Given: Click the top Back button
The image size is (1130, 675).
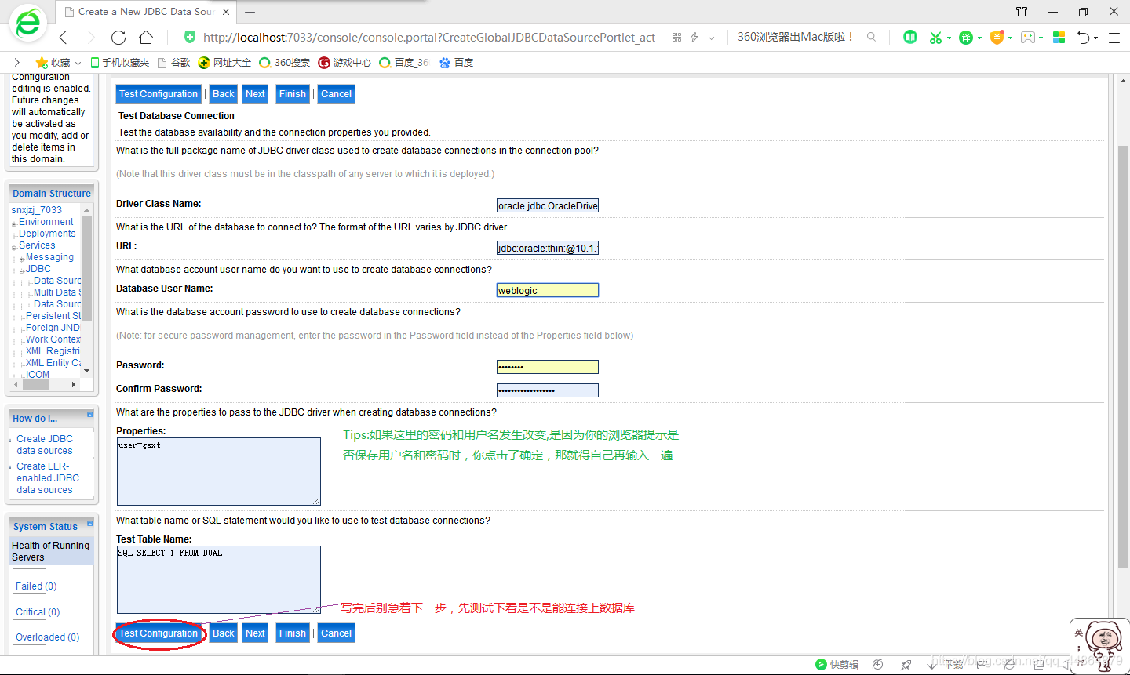Looking at the screenshot, I should 224,94.
